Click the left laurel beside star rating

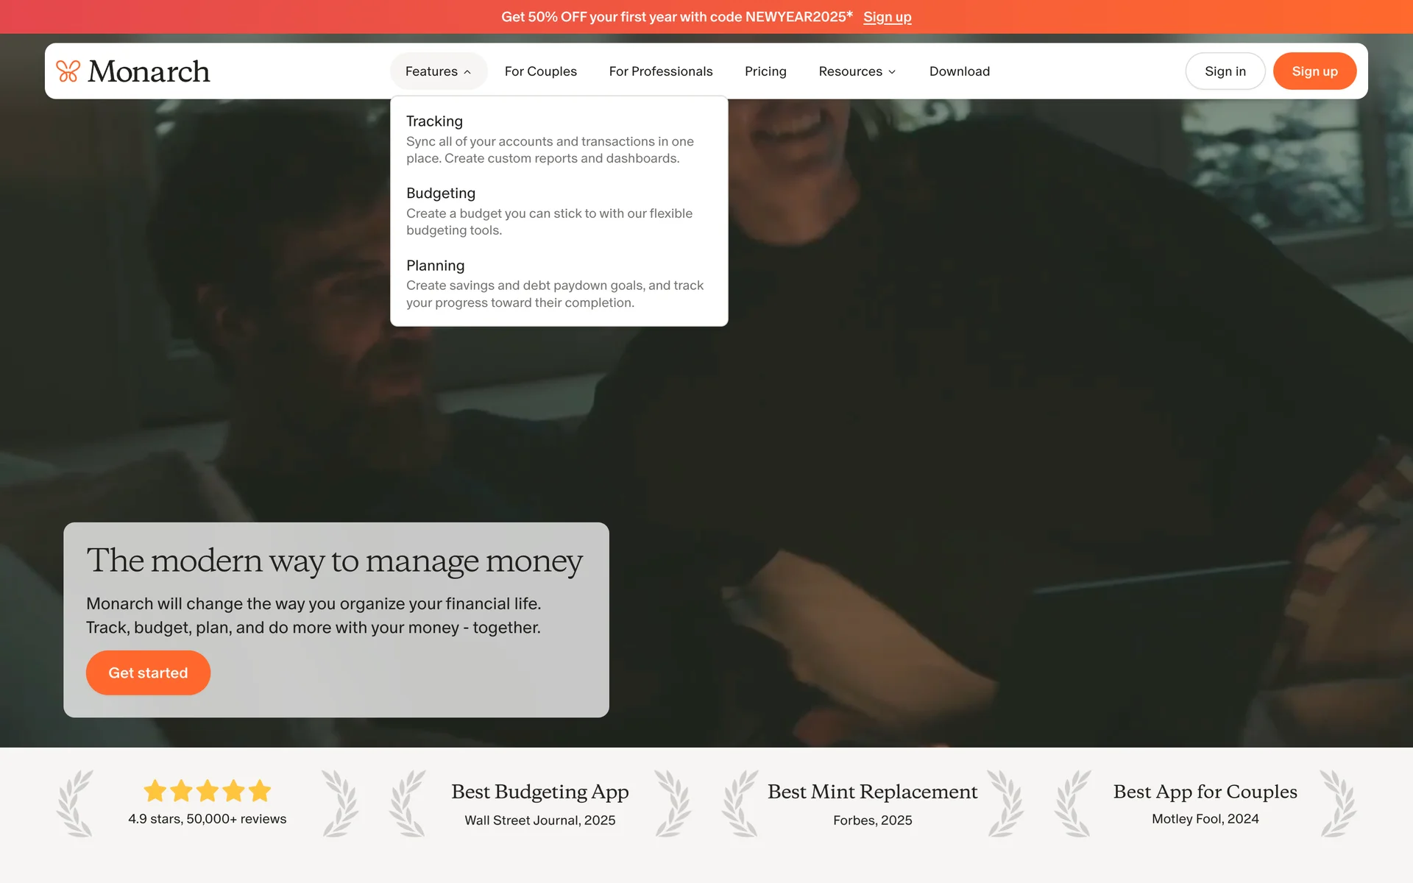pos(76,804)
